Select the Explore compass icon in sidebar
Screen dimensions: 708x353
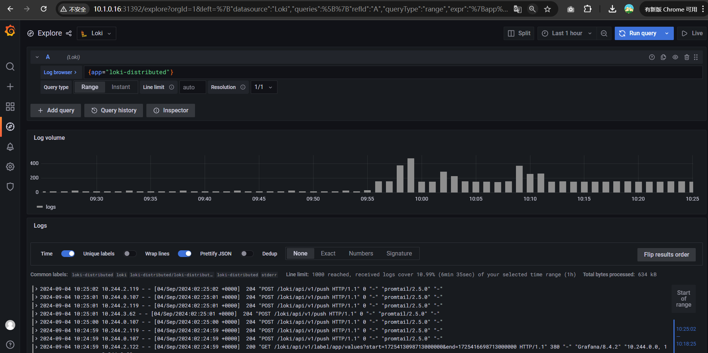tap(10, 127)
